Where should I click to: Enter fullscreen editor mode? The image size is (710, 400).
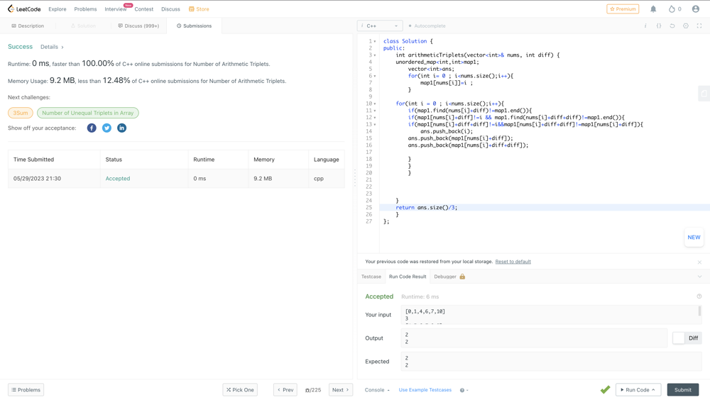pos(699,26)
